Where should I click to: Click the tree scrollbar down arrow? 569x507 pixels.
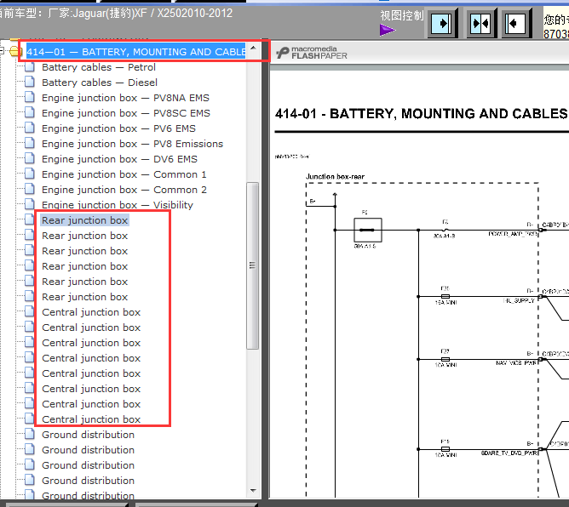tap(253, 491)
